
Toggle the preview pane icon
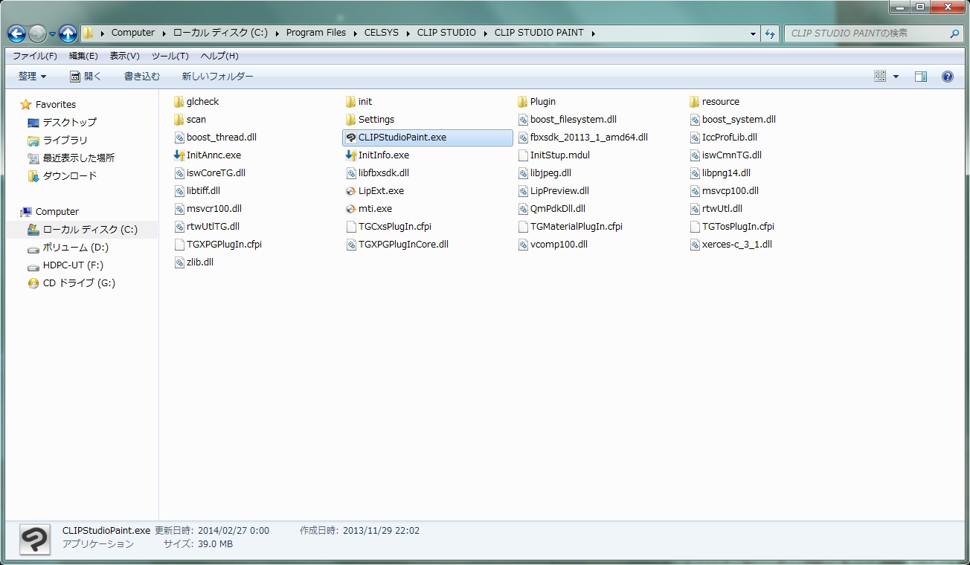pyautogui.click(x=921, y=77)
